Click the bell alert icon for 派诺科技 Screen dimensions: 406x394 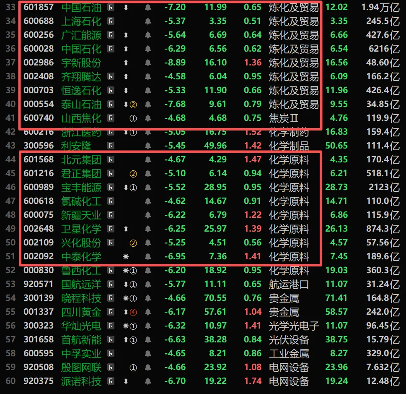pos(148,381)
